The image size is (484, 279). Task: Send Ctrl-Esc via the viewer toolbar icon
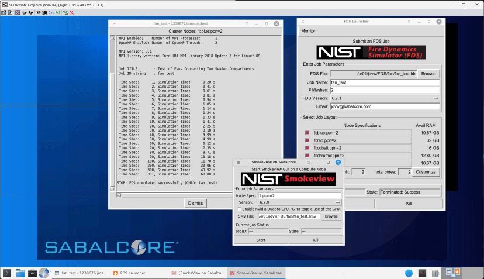click(x=45, y=12)
